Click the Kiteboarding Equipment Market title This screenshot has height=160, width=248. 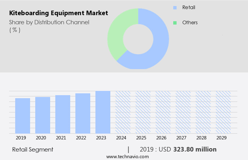[x=58, y=13]
